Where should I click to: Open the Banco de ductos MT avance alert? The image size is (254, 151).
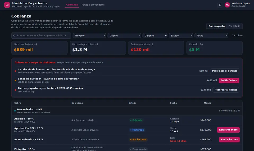pos(127,81)
